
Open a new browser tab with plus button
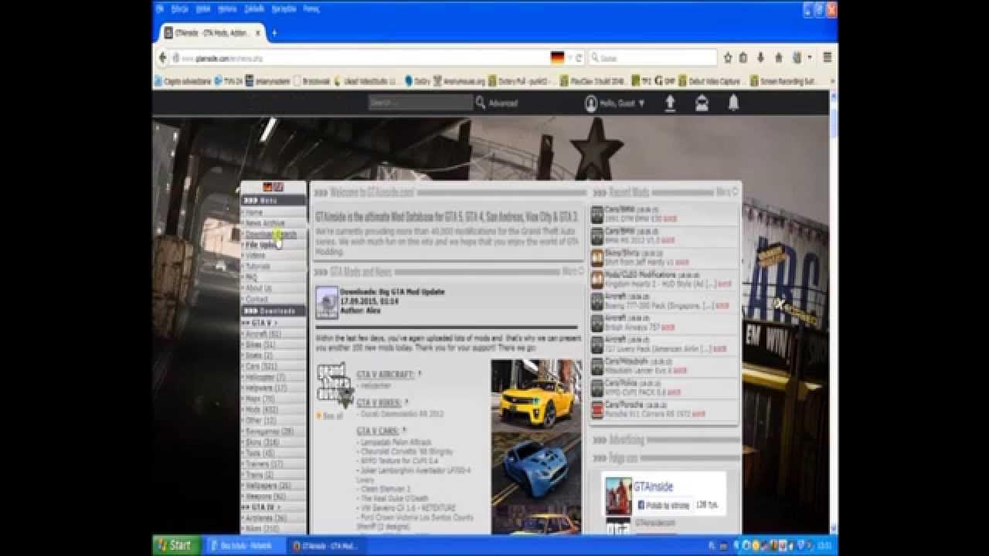[274, 32]
